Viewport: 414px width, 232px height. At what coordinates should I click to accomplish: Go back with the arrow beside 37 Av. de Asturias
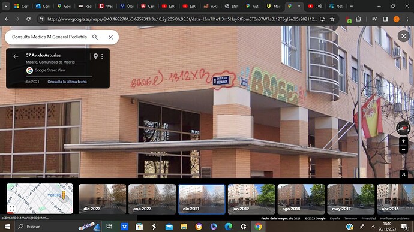click(16, 56)
